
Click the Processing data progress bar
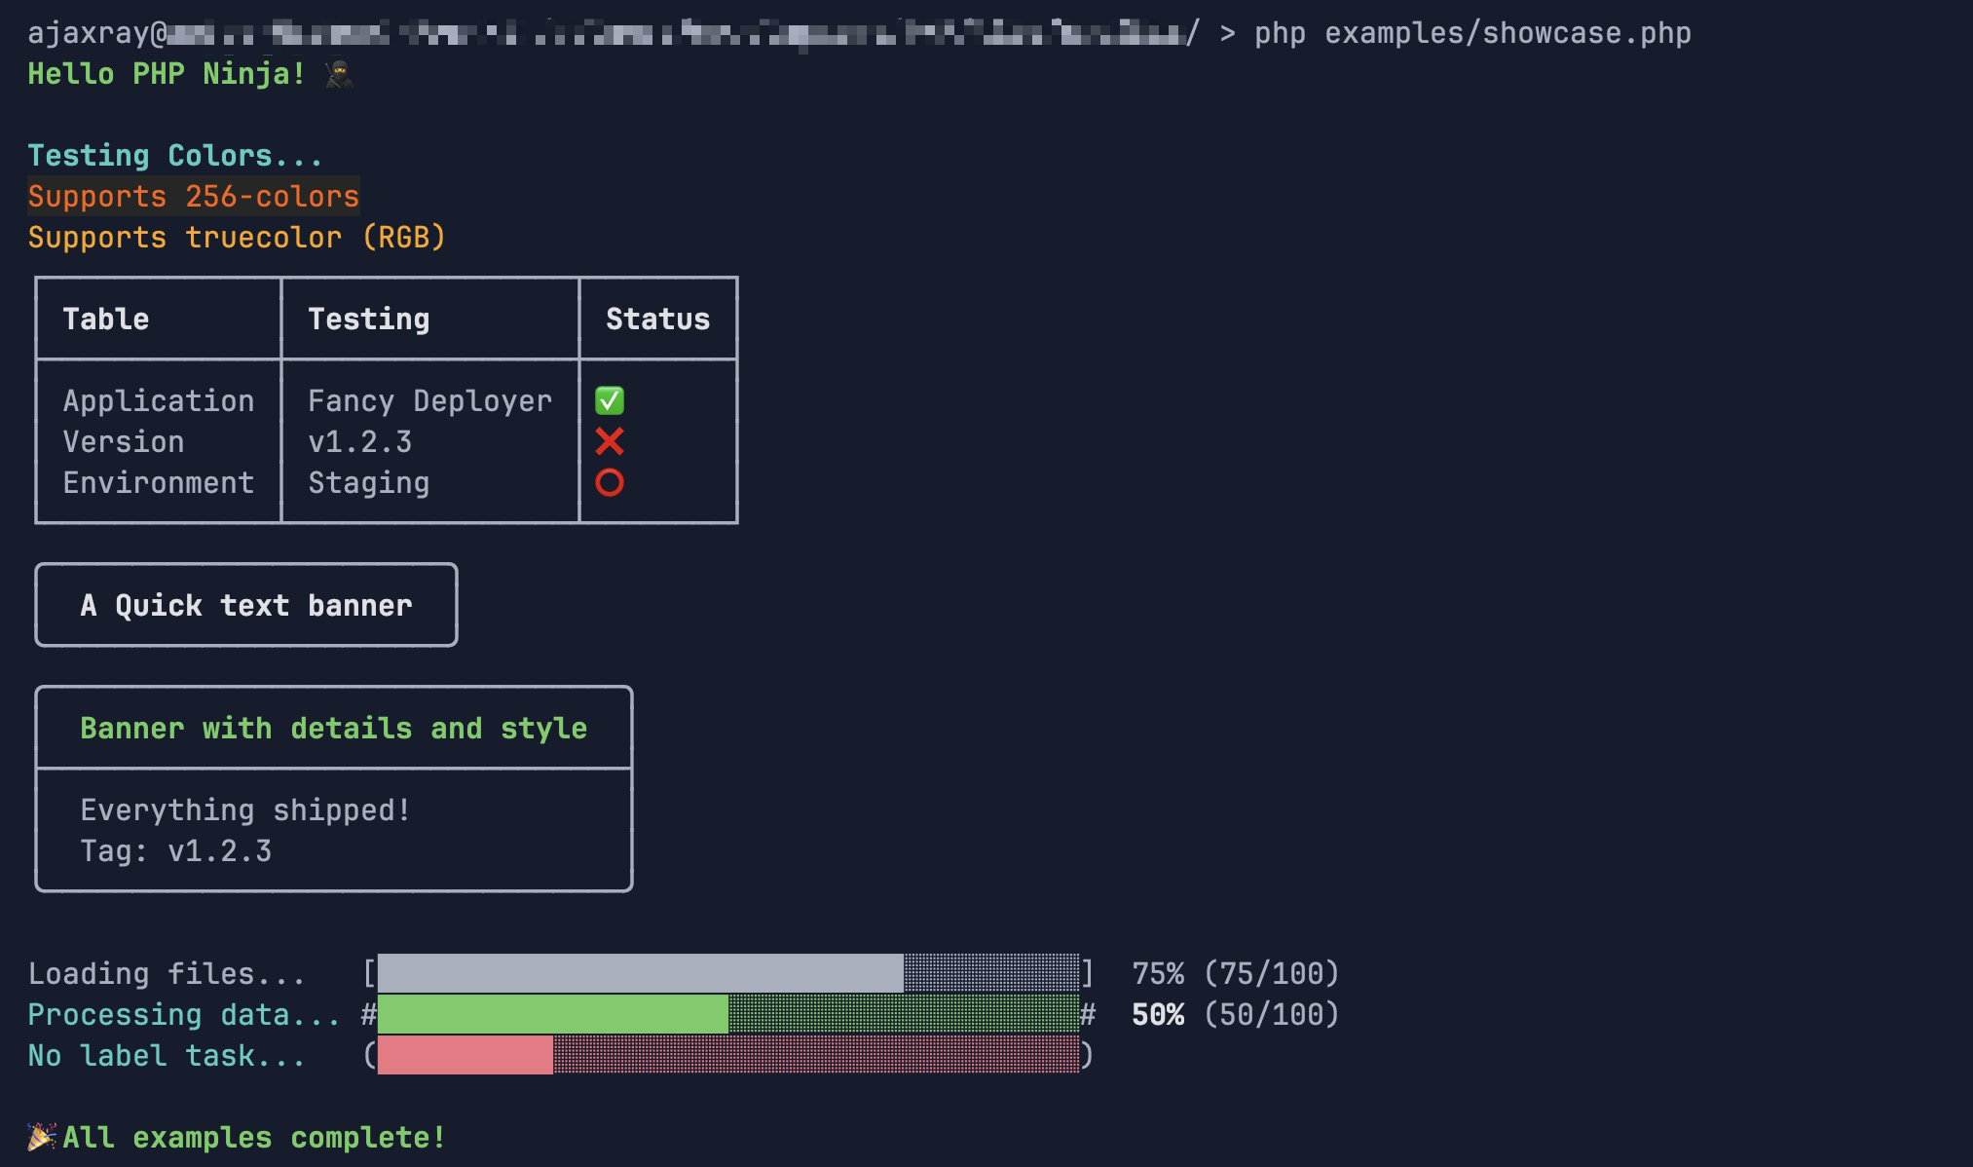coord(728,1013)
